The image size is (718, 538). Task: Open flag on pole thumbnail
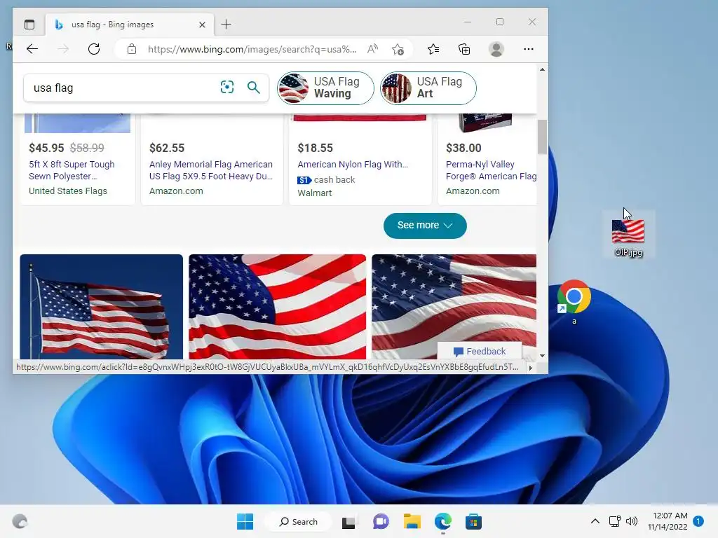point(101,307)
